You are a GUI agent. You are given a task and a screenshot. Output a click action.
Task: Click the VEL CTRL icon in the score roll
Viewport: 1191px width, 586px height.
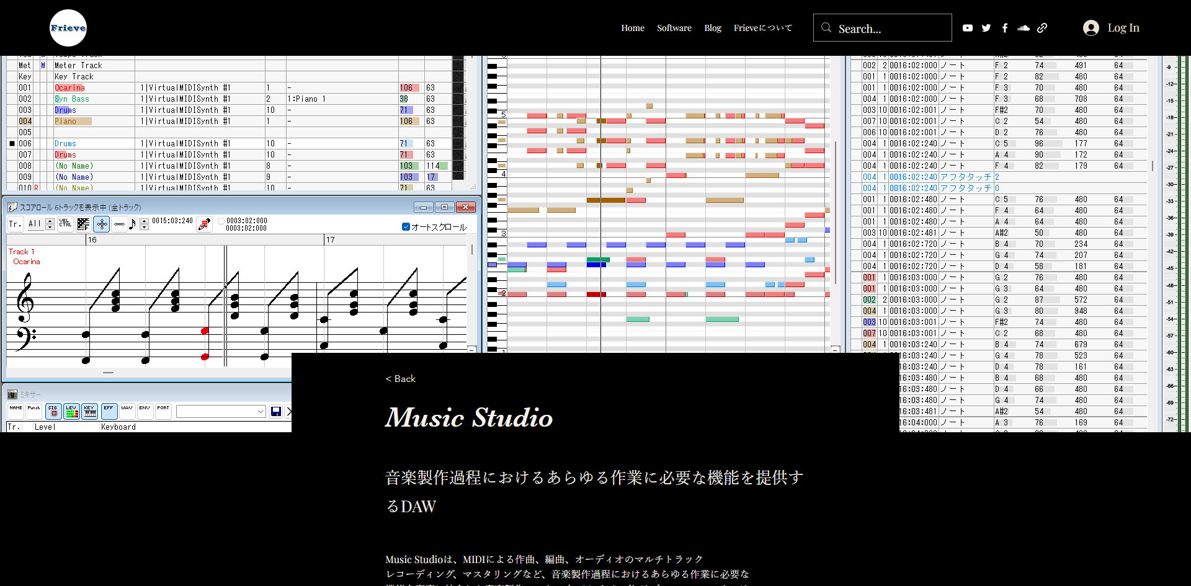[65, 224]
